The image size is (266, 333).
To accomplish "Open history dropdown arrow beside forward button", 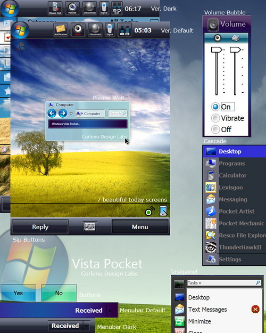I will [71, 113].
